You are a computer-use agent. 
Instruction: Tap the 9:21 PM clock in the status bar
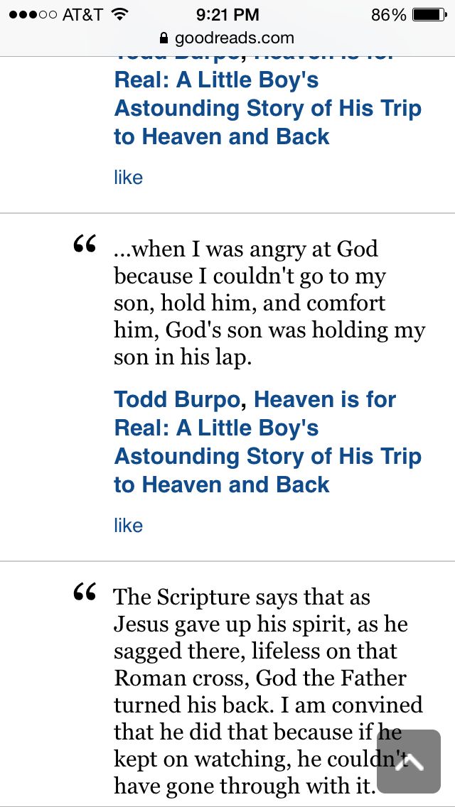(227, 14)
